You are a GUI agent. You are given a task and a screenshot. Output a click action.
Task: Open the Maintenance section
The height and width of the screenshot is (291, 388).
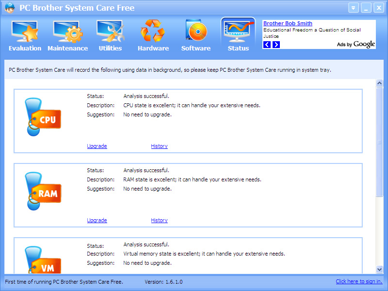click(x=67, y=35)
